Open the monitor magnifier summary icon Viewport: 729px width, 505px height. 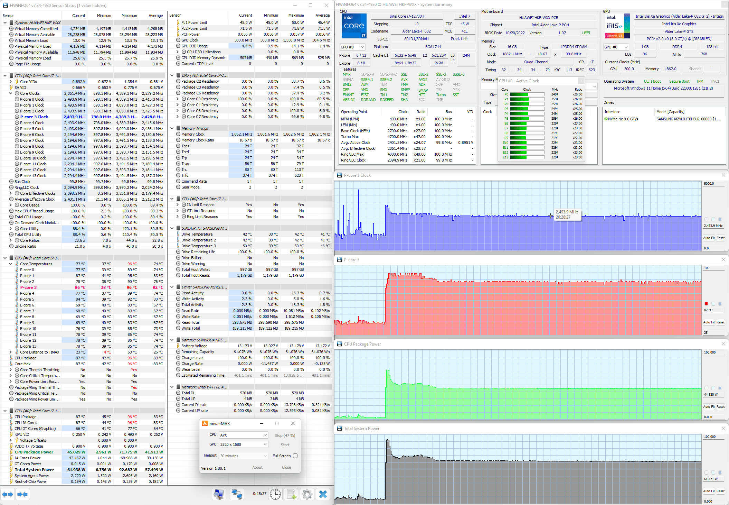click(x=219, y=494)
